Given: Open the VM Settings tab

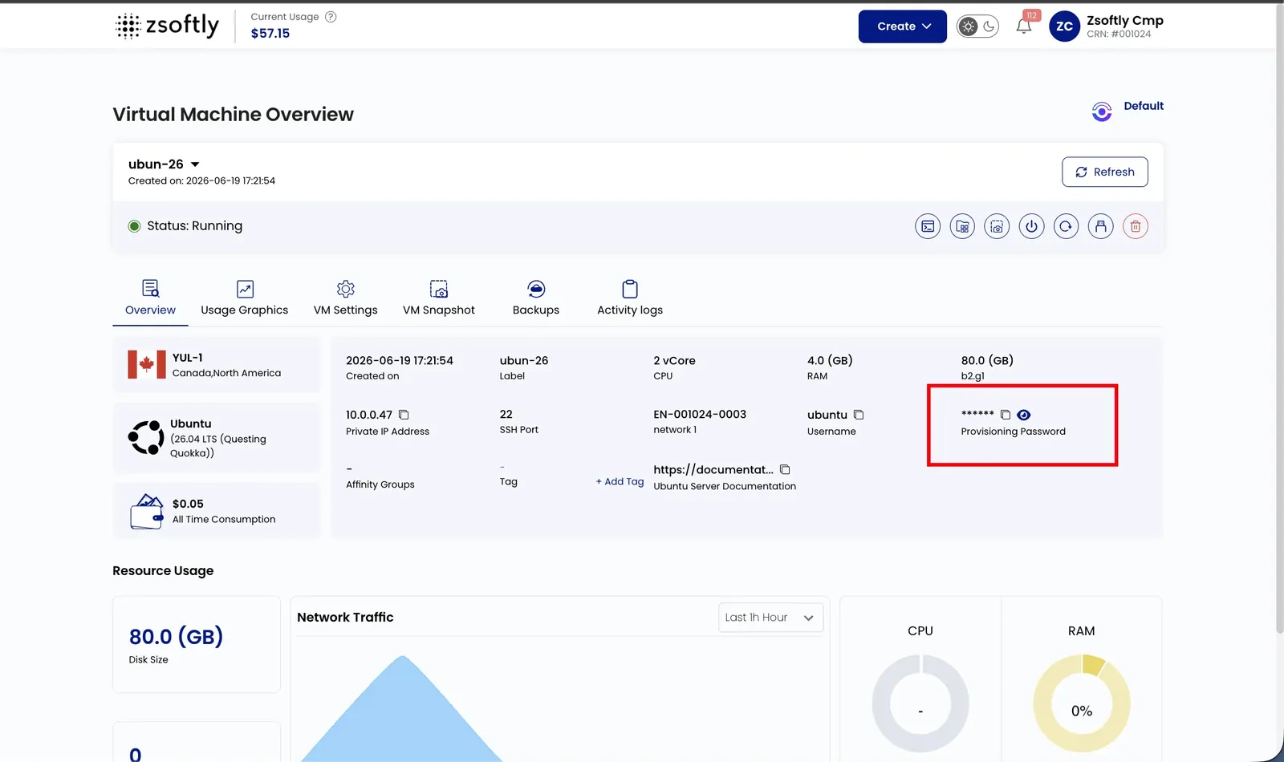Looking at the screenshot, I should pyautogui.click(x=346, y=298).
